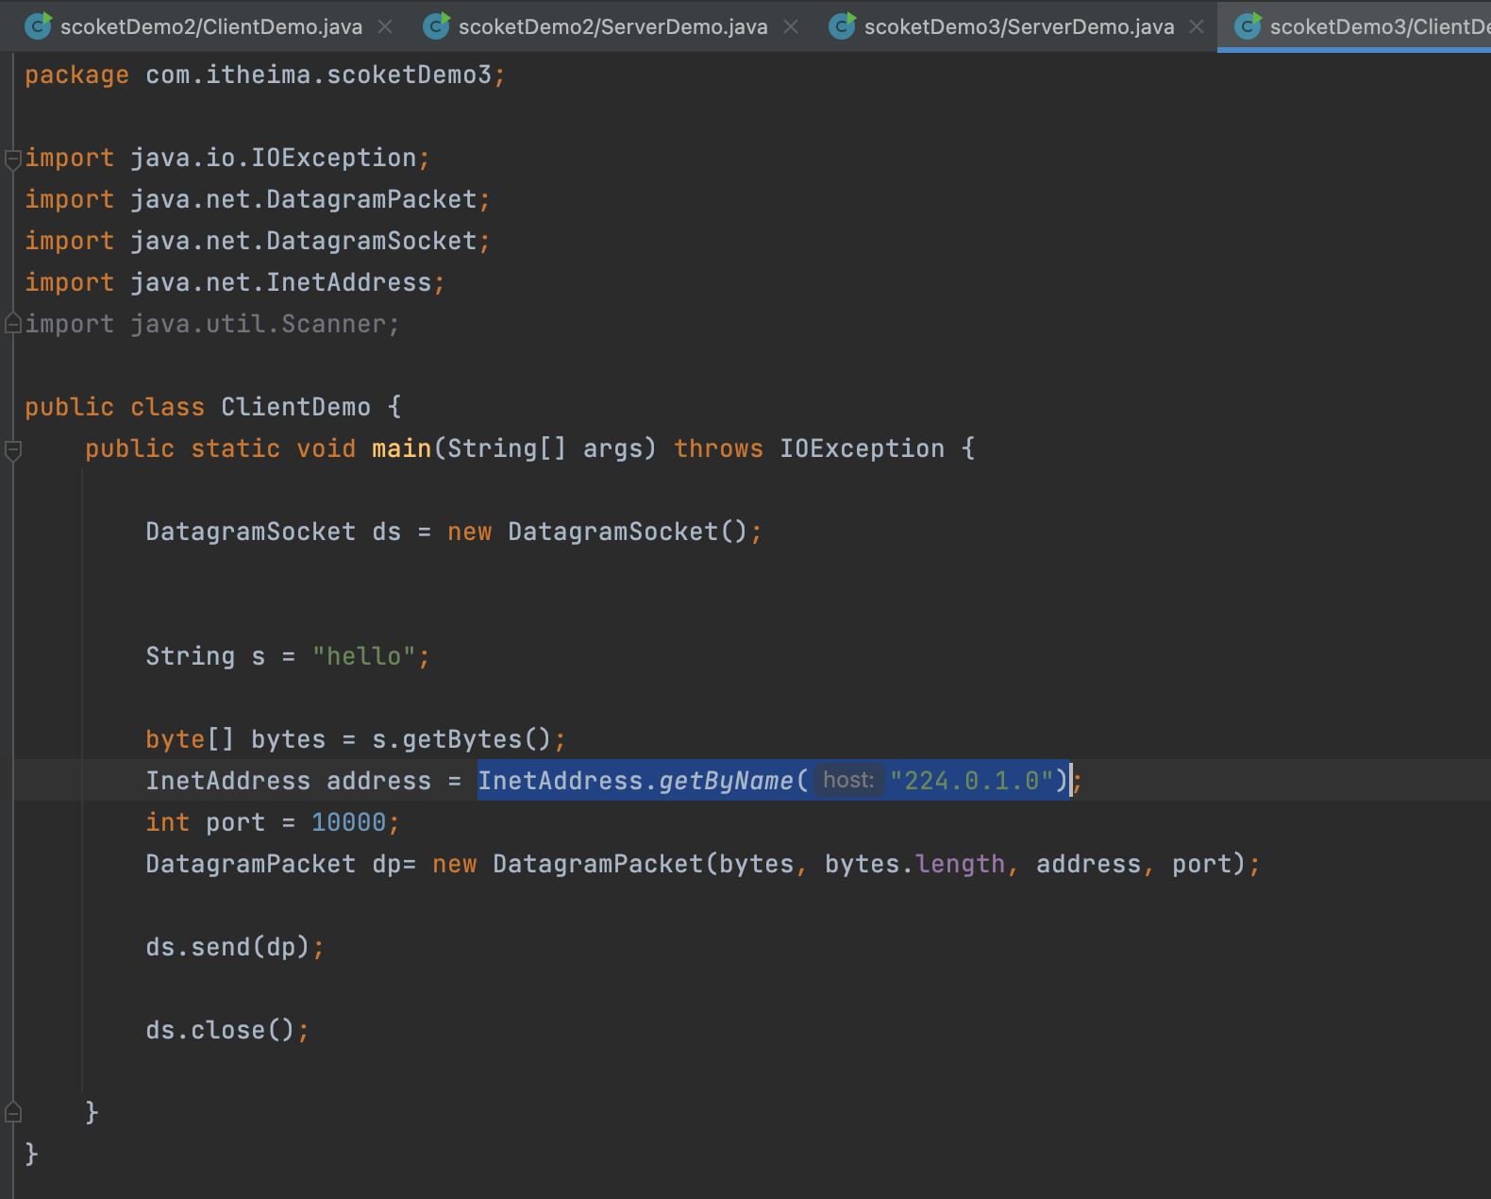The width and height of the screenshot is (1491, 1199).
Task: Click the ds.send(dp) statement
Action: pos(235,947)
